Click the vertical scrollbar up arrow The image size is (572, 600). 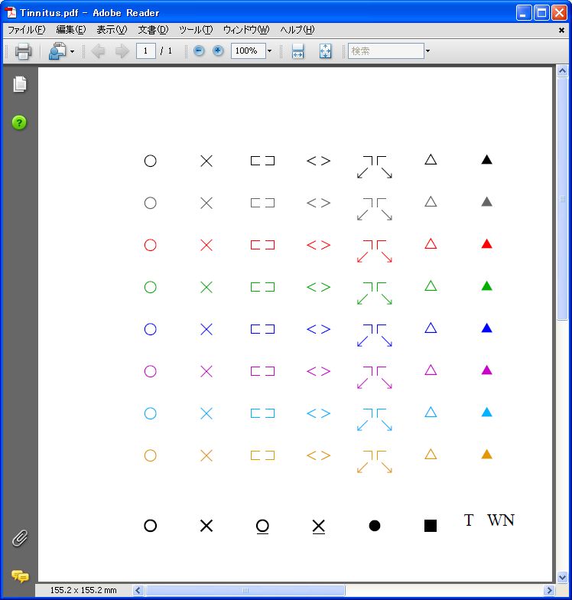tap(562, 71)
